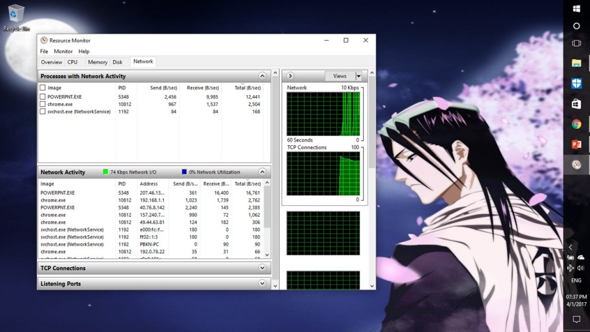Open the Windows Start button
Image resolution: width=590 pixels, height=332 pixels.
tap(576, 8)
